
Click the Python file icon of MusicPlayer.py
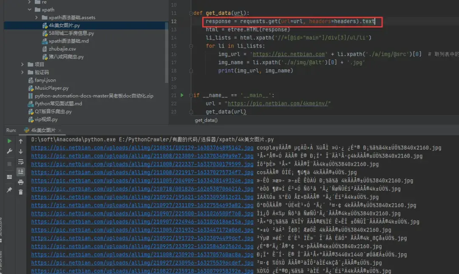click(x=31, y=88)
